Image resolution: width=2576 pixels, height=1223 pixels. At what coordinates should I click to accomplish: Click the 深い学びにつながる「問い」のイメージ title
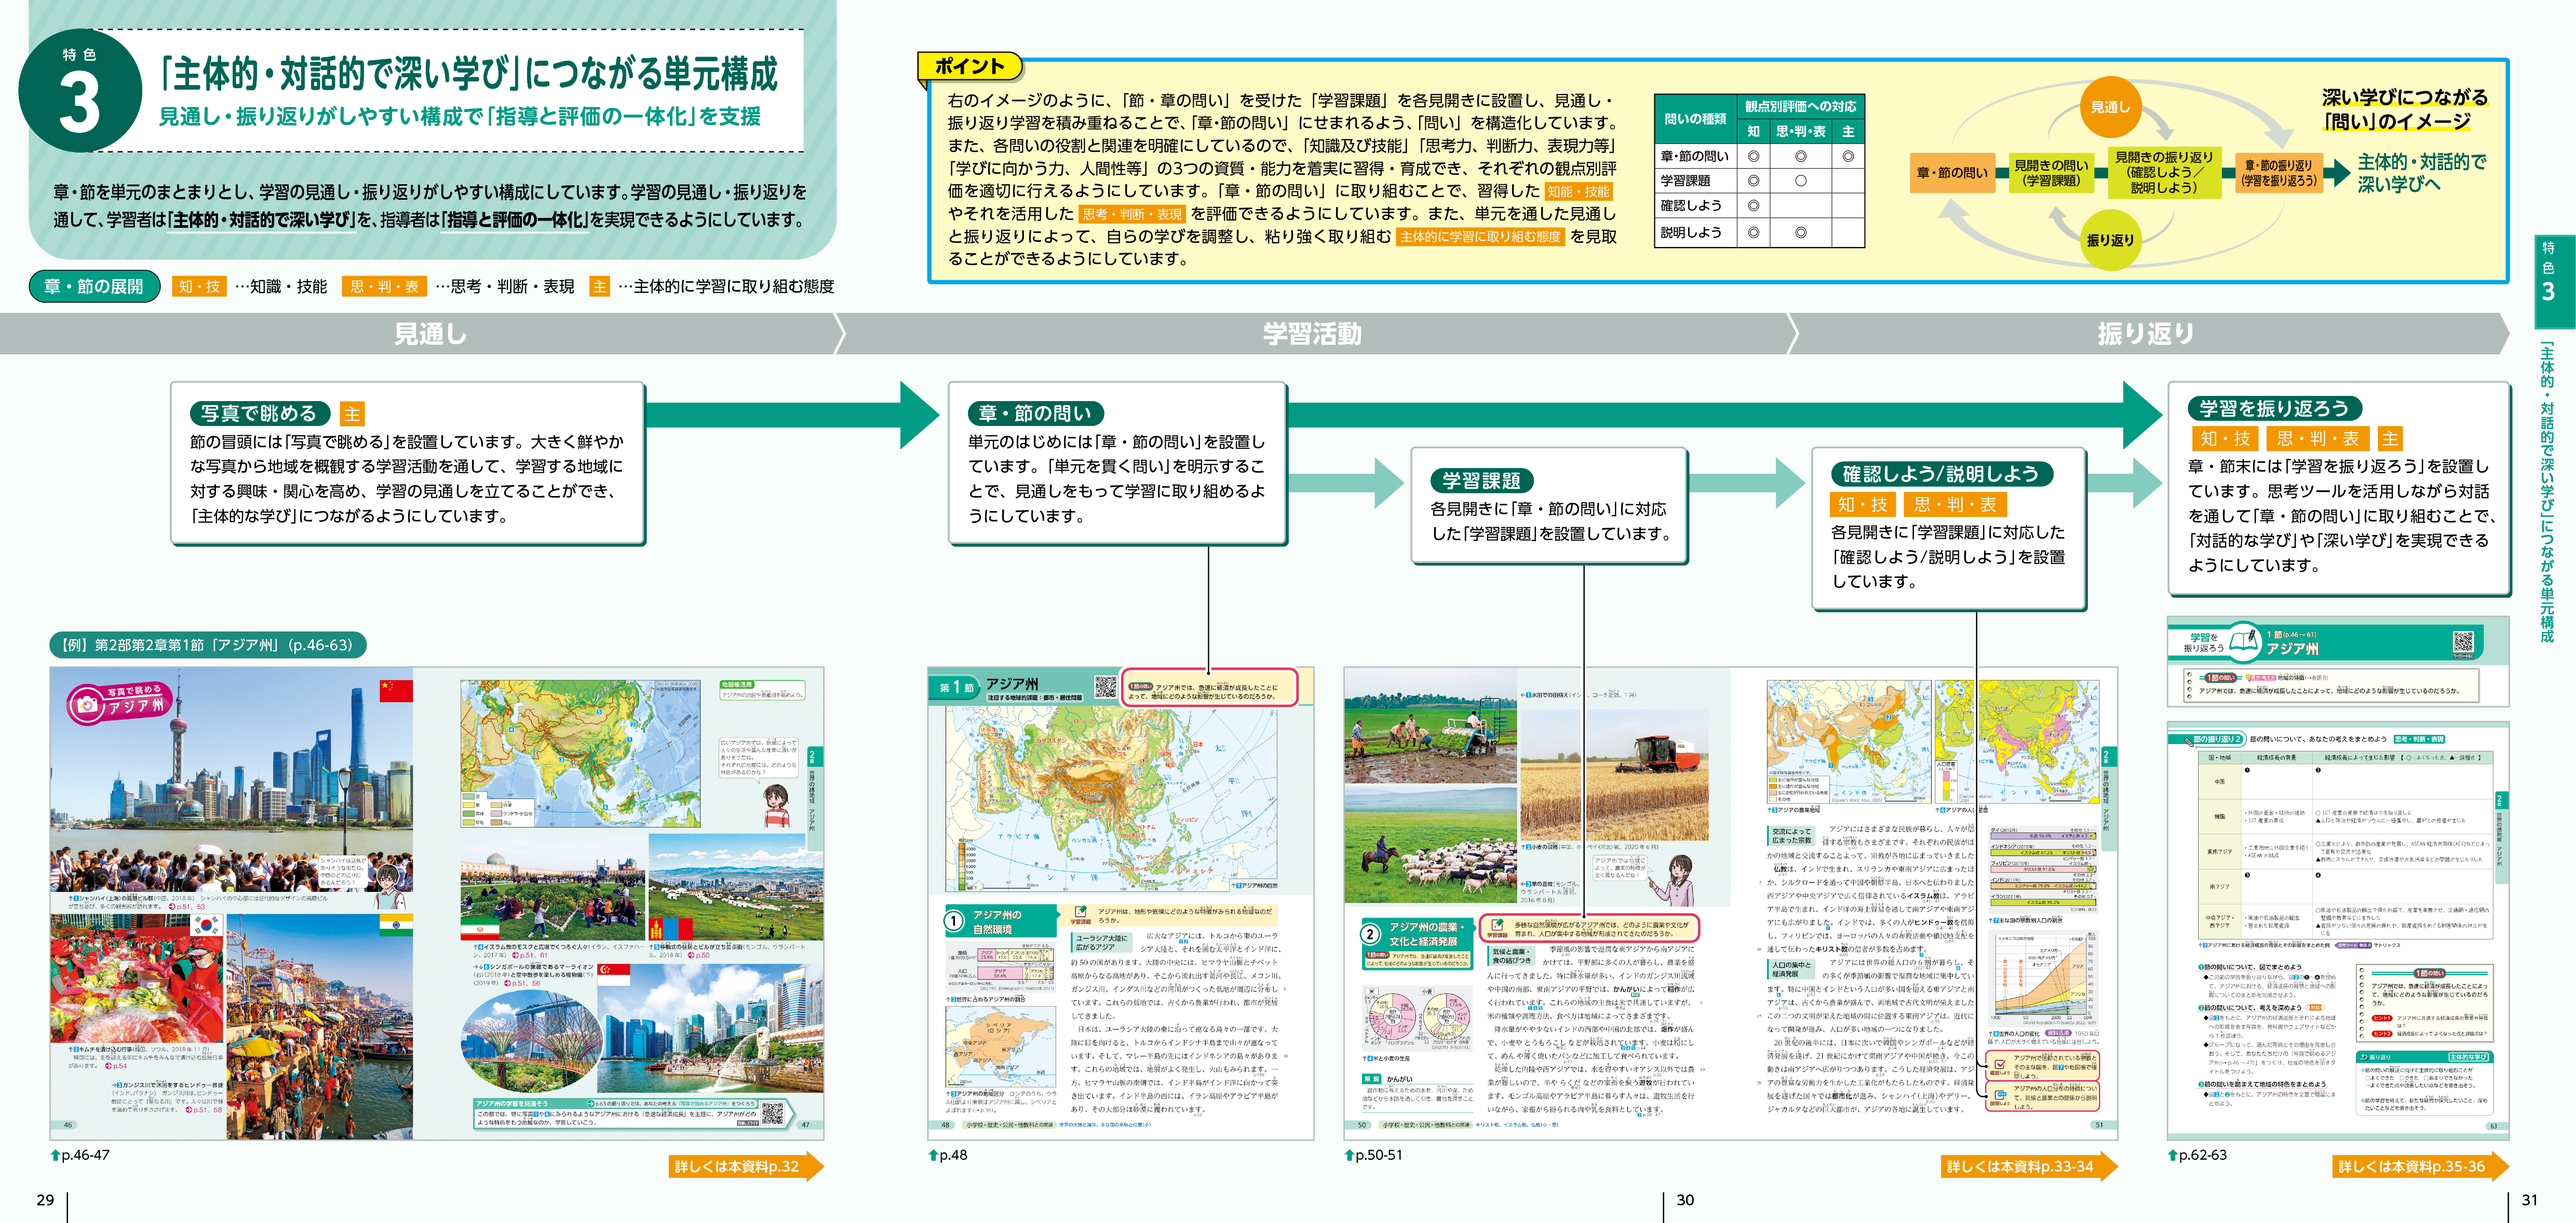point(2404,109)
